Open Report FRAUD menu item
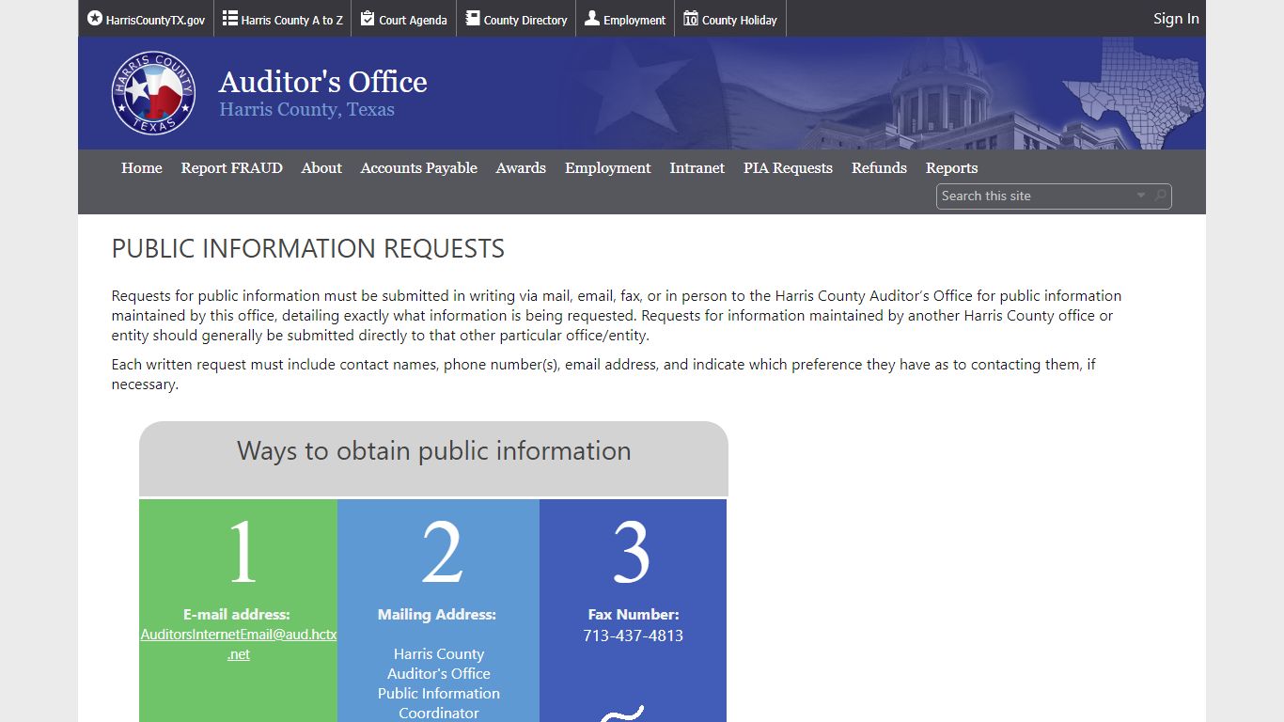 pyautogui.click(x=232, y=167)
